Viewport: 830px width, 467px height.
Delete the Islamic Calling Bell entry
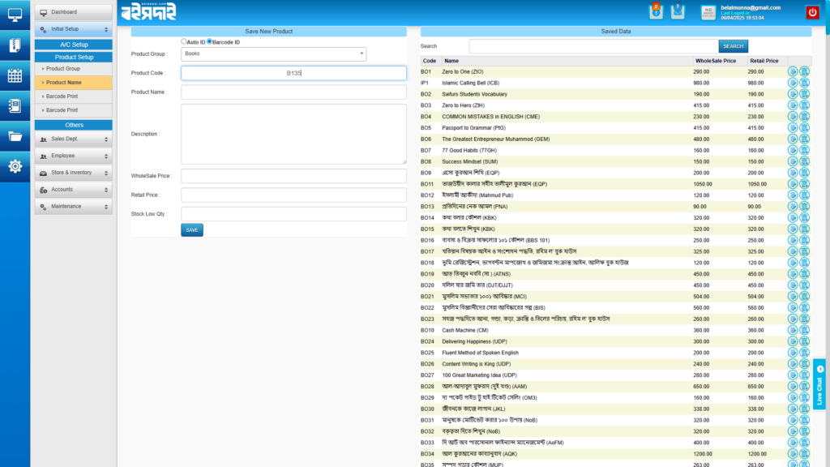(803, 83)
